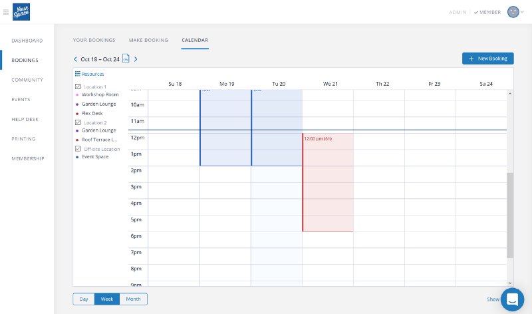532x314 pixels.
Task: Click Fr 23 column header
Action: tap(434, 84)
